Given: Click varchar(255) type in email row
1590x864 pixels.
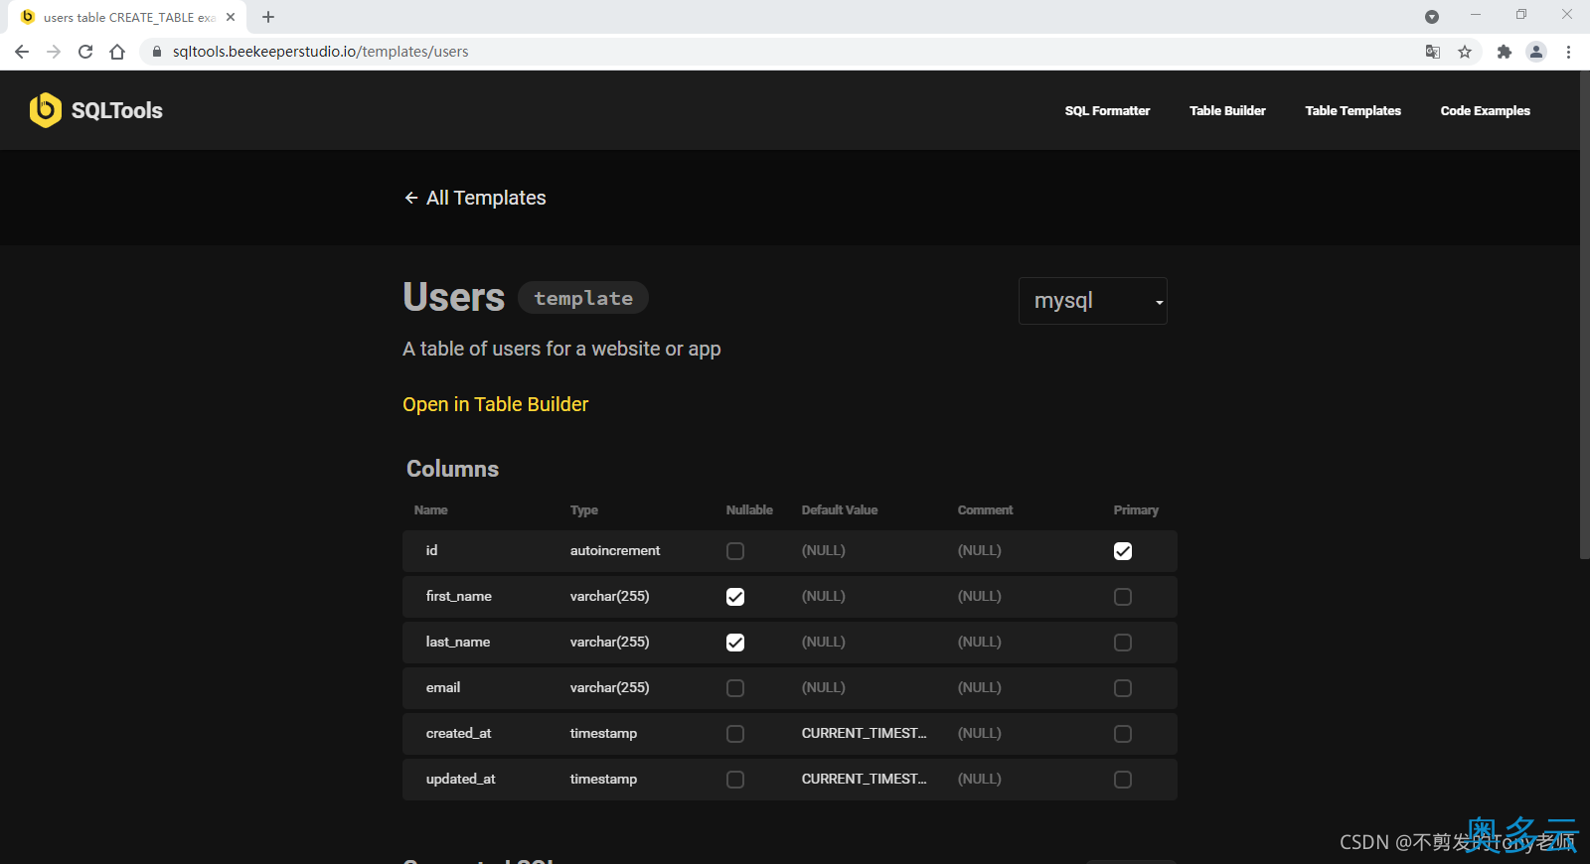Looking at the screenshot, I should (x=609, y=687).
